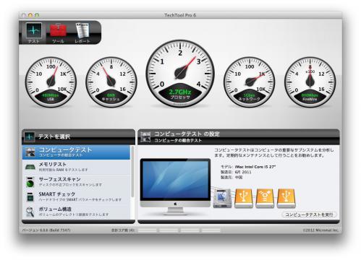This screenshot has height=260, width=361.
Task: Click the first core activity bar
Action: click(148, 230)
